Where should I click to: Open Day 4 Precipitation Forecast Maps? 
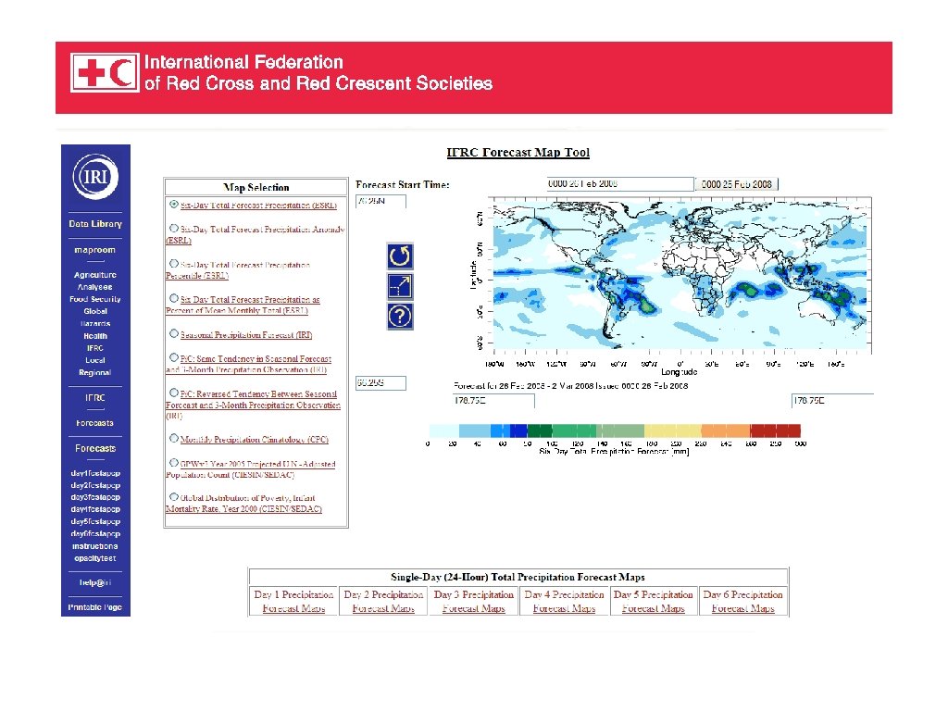coord(564,602)
